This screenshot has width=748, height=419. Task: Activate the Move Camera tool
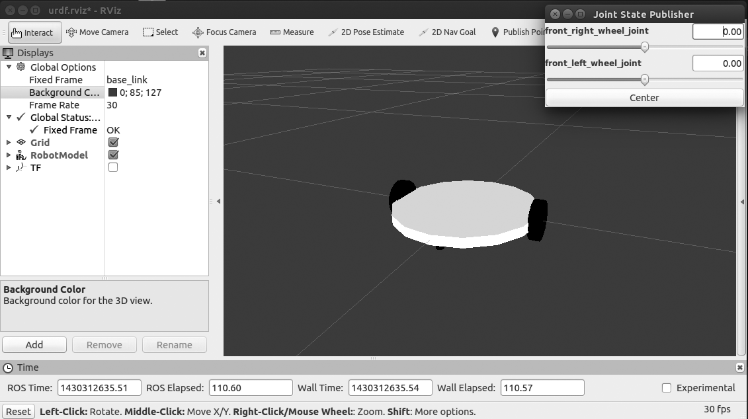click(x=97, y=32)
